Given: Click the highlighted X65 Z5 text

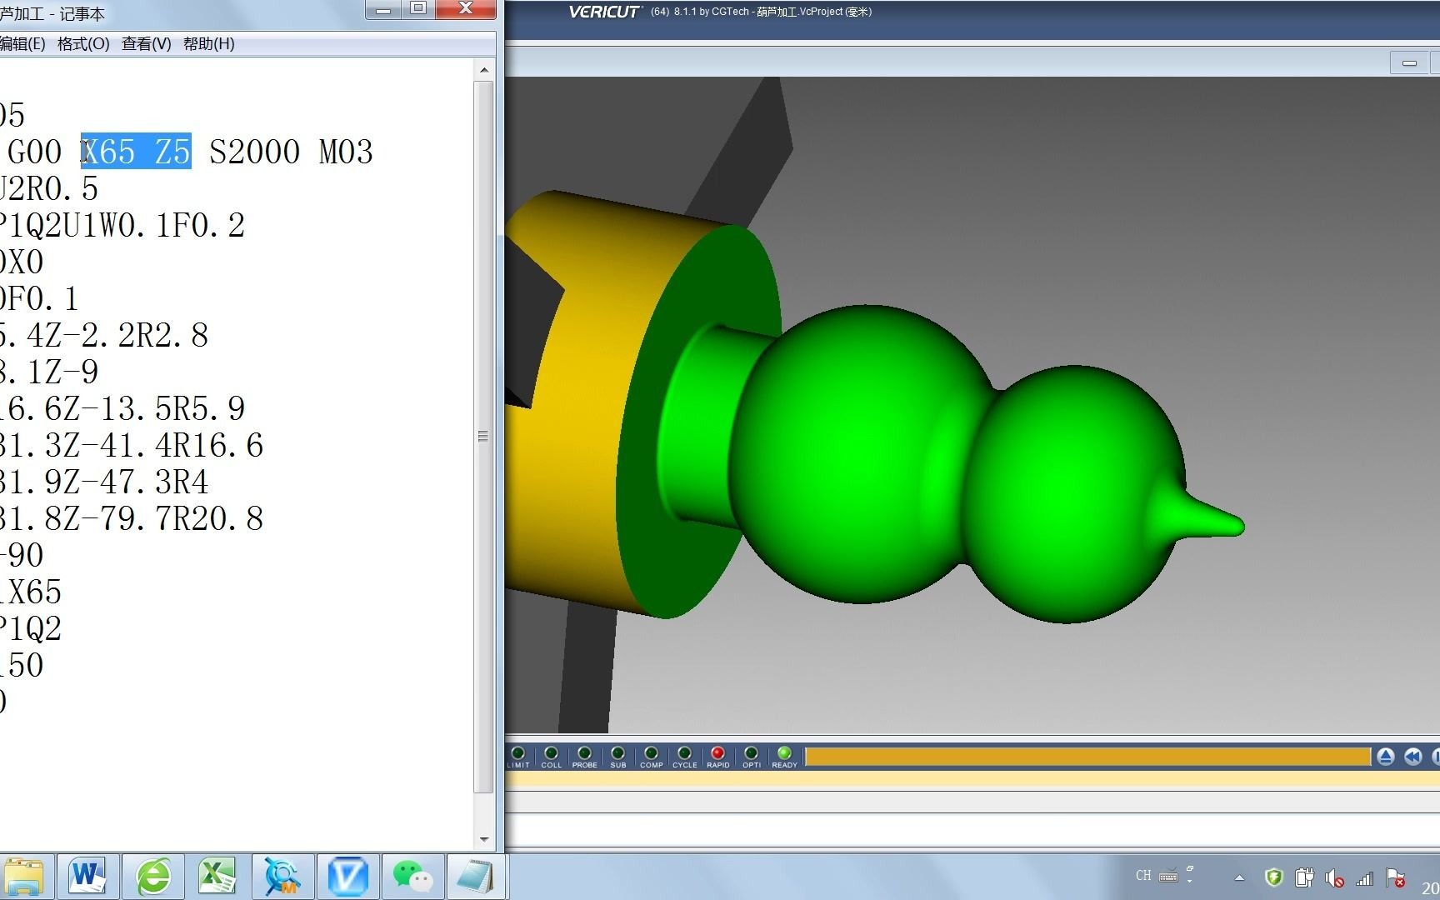Looking at the screenshot, I should pyautogui.click(x=136, y=152).
